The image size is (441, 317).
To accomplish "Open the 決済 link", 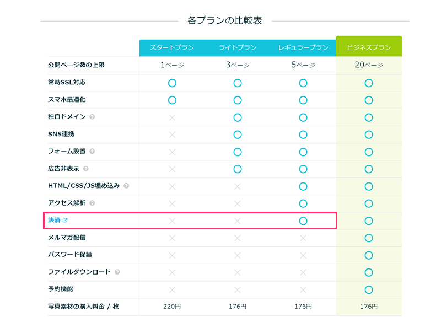I will point(54,221).
